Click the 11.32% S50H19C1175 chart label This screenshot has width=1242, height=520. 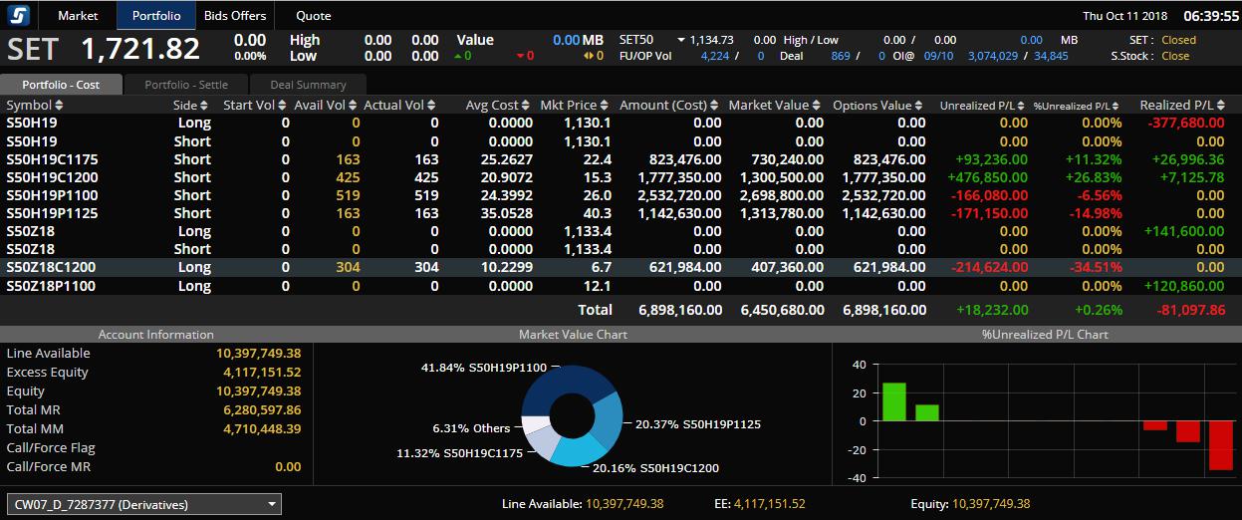pos(459,452)
